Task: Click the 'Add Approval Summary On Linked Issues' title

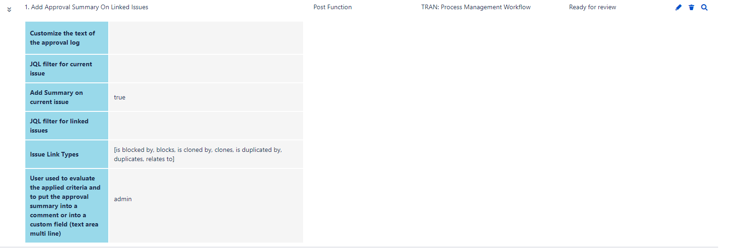Action: tap(87, 7)
